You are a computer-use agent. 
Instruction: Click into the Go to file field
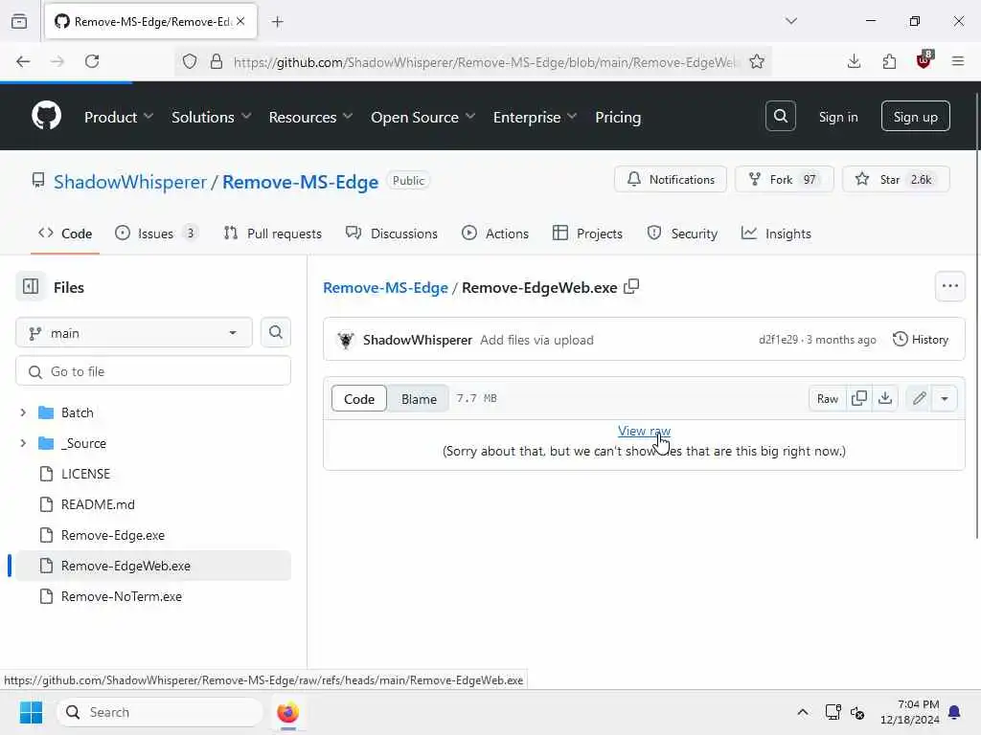(x=153, y=371)
